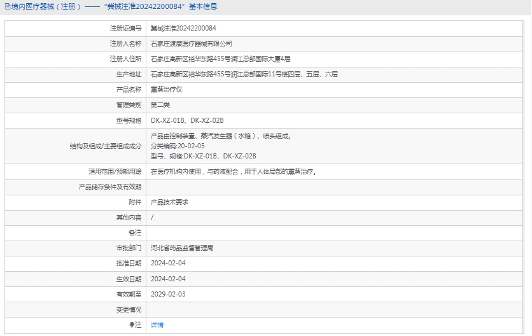This screenshot has height=336, width=532.
Task: Click the attachment value 产品技术要求
Action: pos(169,202)
